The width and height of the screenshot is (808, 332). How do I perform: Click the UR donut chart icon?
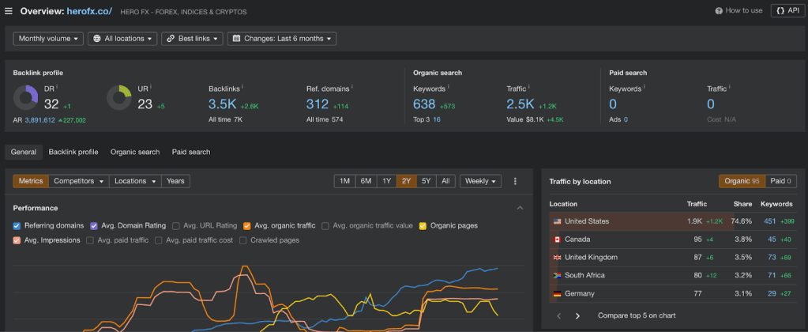tap(119, 98)
